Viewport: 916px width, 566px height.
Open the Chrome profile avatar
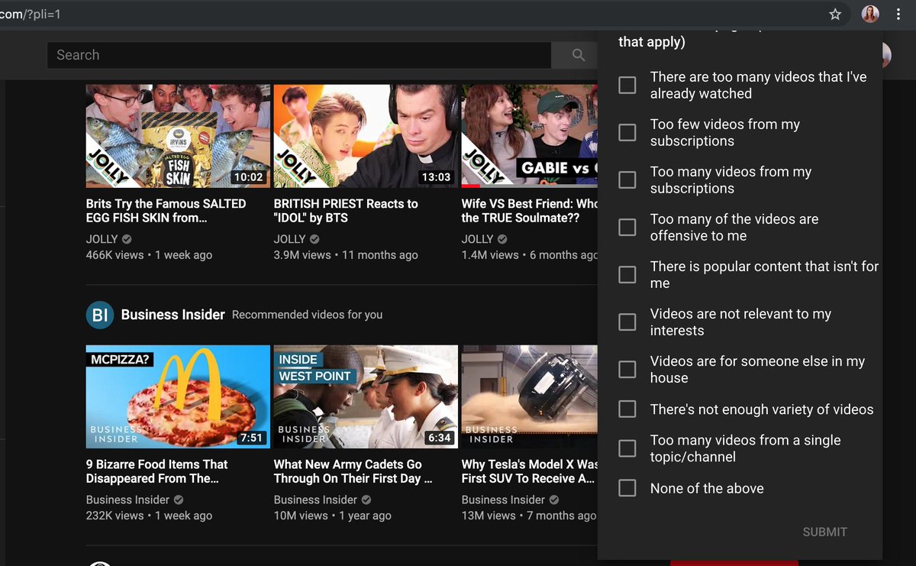click(870, 14)
